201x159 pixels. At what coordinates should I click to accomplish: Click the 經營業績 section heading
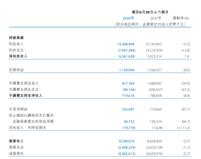16,38
